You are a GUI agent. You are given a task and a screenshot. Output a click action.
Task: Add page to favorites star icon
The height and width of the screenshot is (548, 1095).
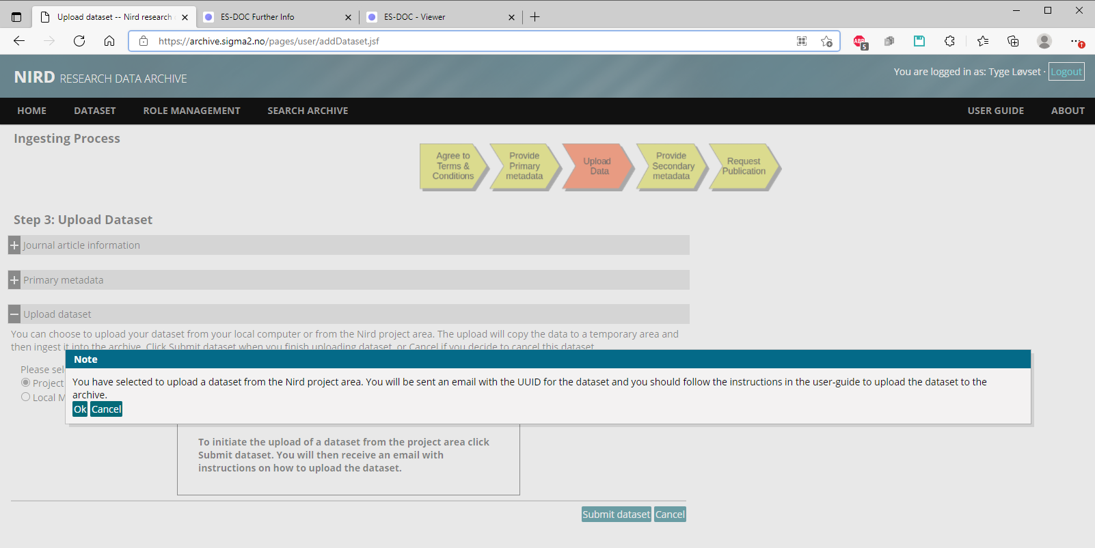826,41
